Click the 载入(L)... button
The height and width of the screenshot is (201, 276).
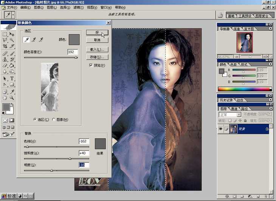tap(97, 50)
